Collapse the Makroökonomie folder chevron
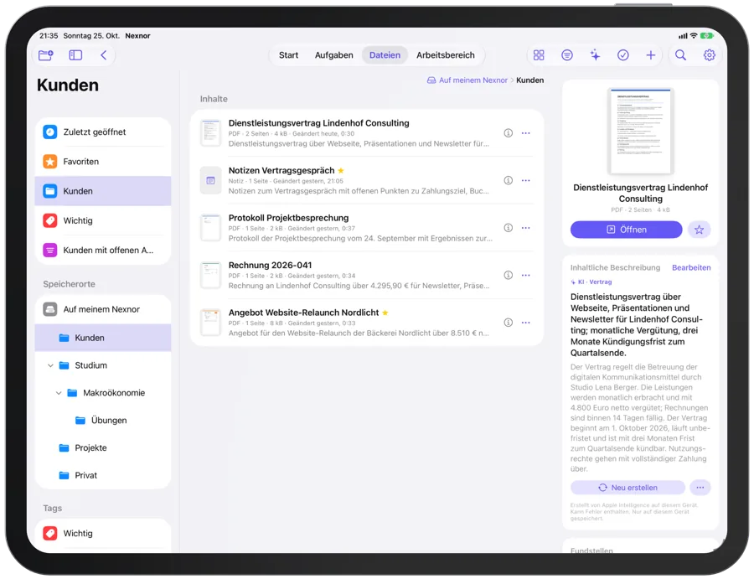The width and height of the screenshot is (754, 579). 59,393
